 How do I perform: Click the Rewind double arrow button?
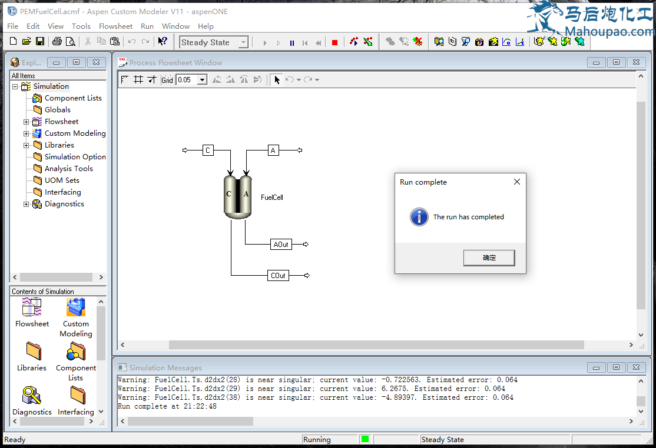[319, 42]
